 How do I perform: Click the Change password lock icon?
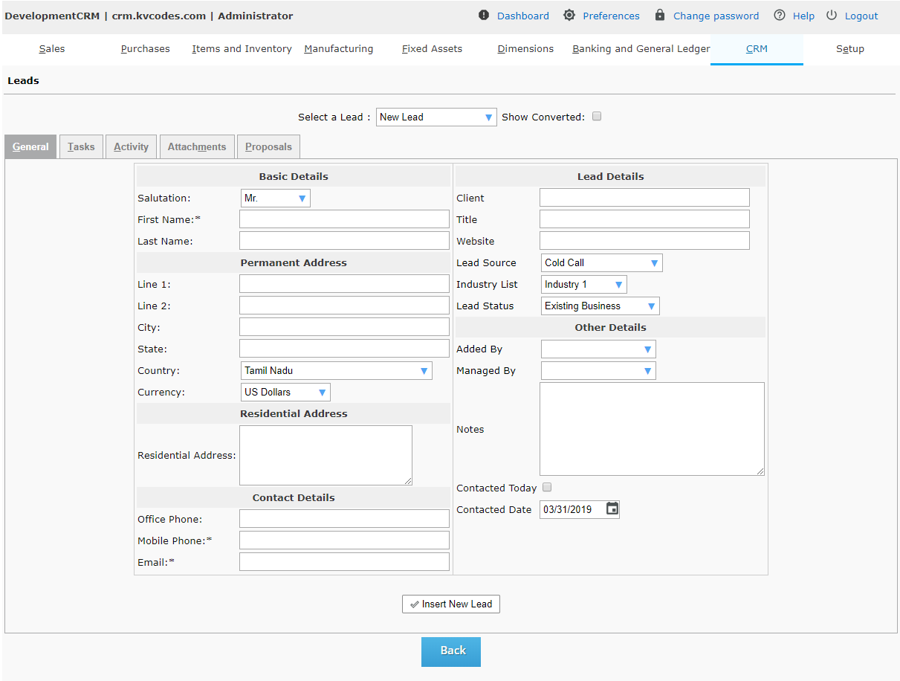pyautogui.click(x=660, y=16)
